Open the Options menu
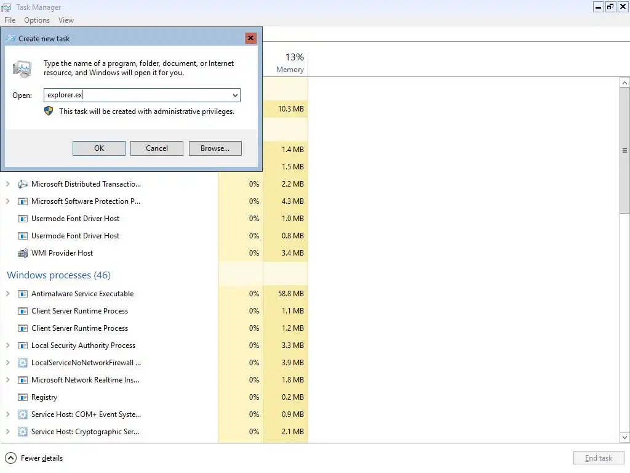 point(37,20)
